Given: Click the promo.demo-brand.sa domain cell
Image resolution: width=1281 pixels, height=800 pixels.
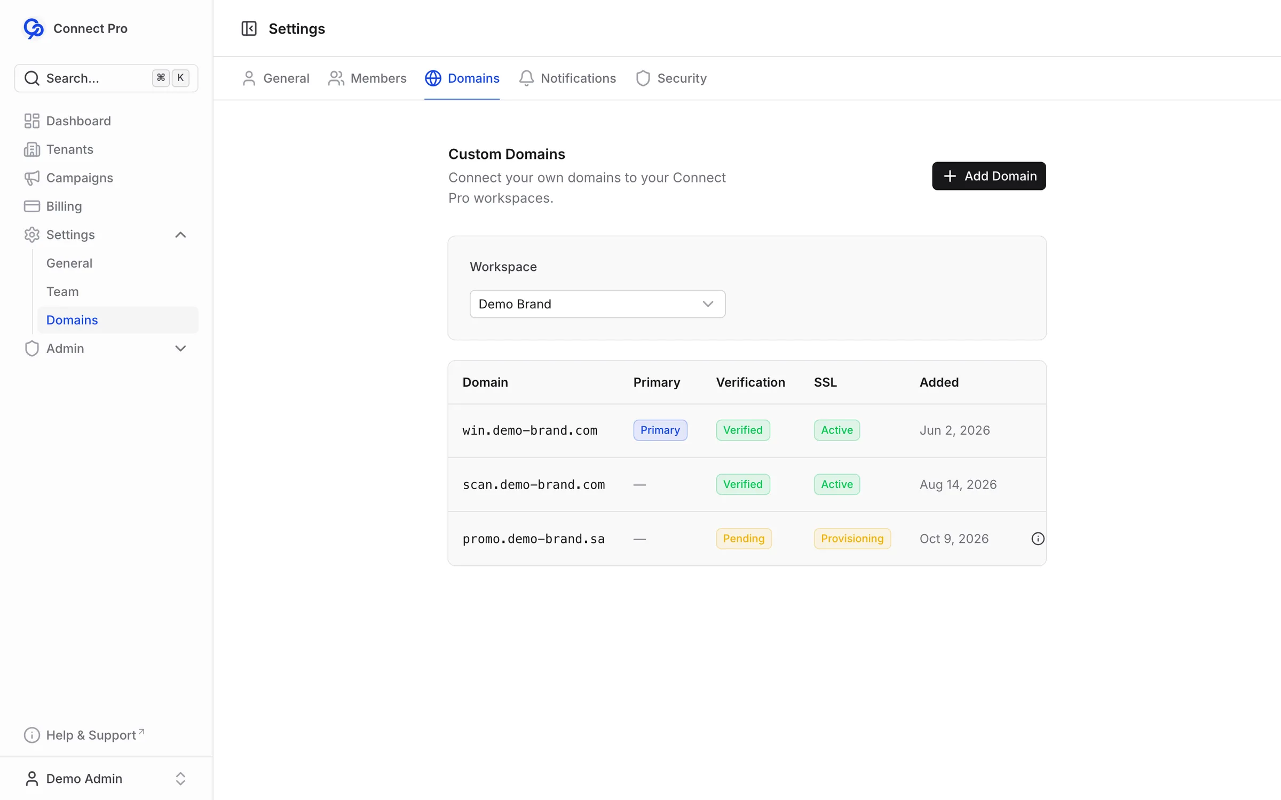Looking at the screenshot, I should click(534, 539).
